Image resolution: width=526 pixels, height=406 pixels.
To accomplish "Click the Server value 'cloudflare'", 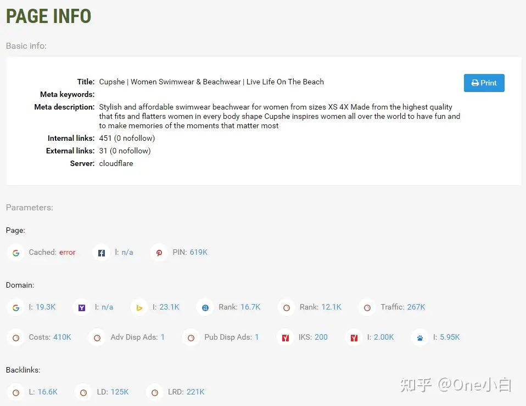I will tap(116, 163).
